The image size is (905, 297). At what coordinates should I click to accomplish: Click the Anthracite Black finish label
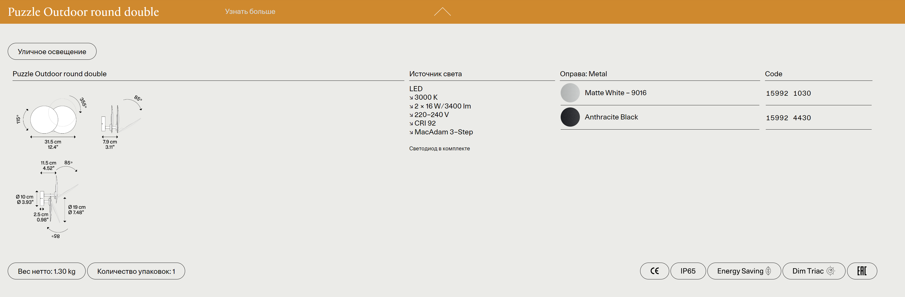coord(611,117)
